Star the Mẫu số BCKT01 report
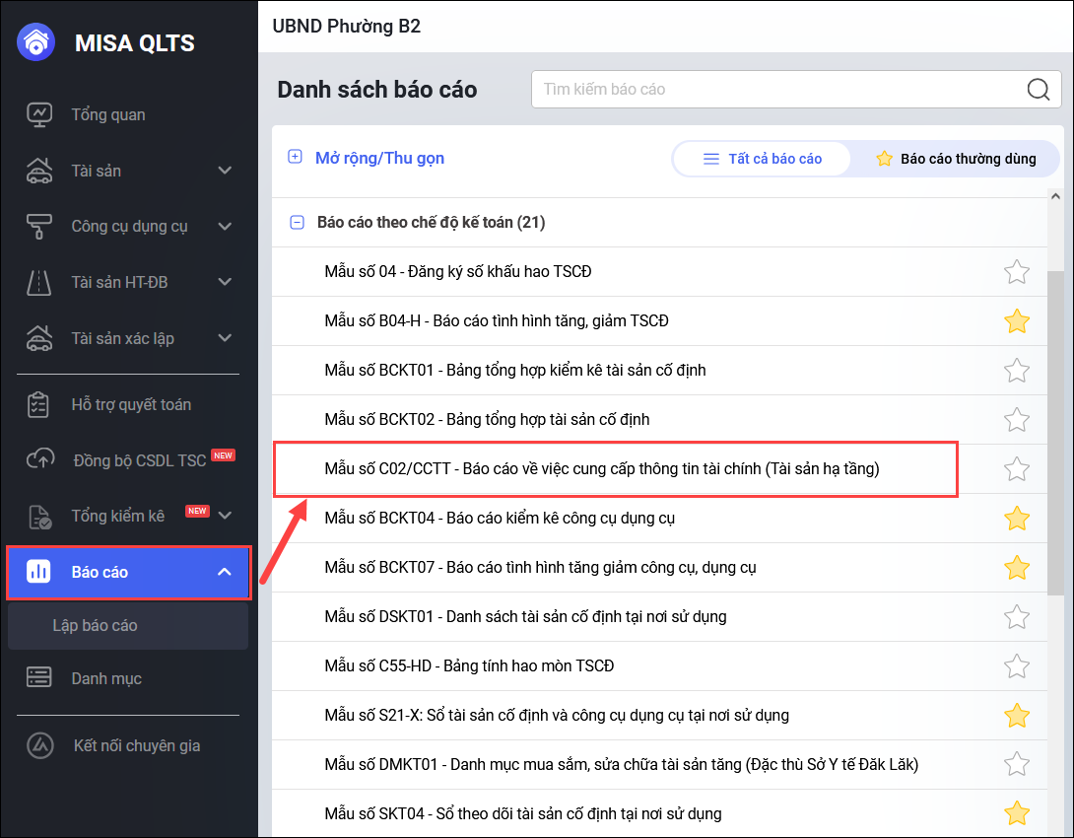 [1017, 371]
